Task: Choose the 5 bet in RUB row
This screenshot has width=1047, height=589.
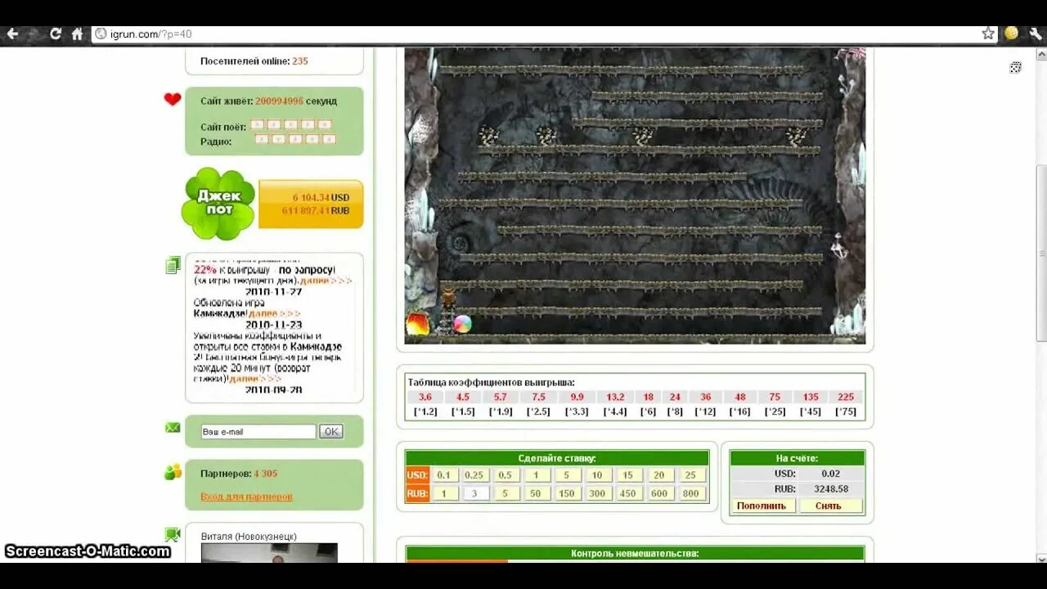Action: pos(506,493)
